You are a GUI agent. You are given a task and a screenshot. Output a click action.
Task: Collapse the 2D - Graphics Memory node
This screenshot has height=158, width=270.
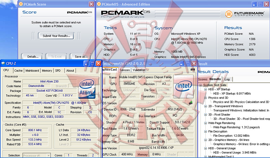click(x=206, y=140)
